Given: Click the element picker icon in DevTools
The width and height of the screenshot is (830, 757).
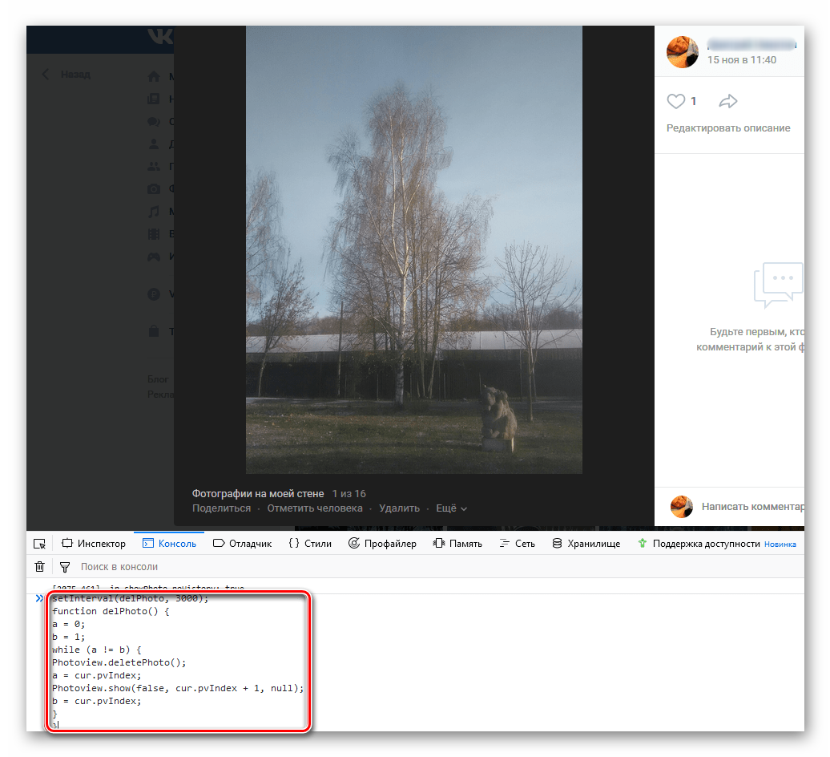Looking at the screenshot, I should point(39,544).
